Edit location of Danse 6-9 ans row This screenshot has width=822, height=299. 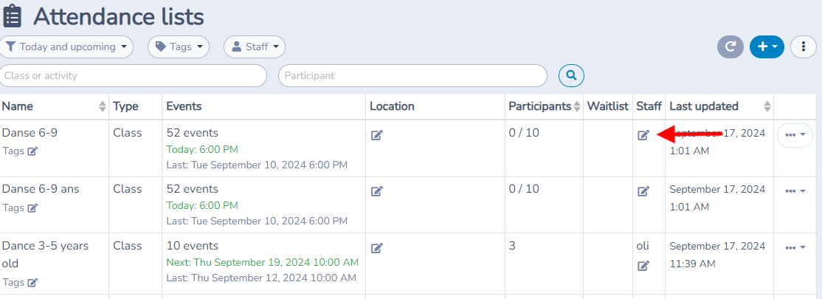tap(376, 191)
